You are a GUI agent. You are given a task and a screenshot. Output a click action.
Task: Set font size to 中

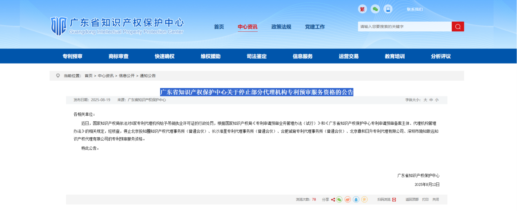click(x=431, y=100)
